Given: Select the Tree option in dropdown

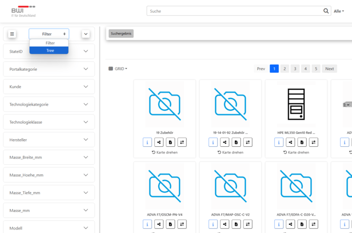Looking at the screenshot, I should pyautogui.click(x=49, y=50).
